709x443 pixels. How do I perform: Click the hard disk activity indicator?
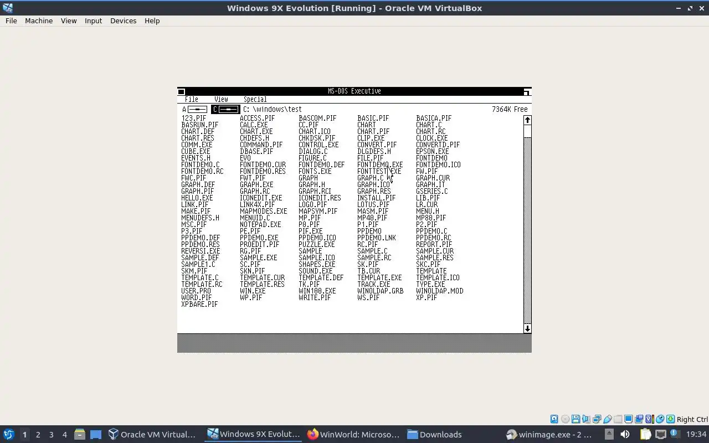[x=554, y=419]
